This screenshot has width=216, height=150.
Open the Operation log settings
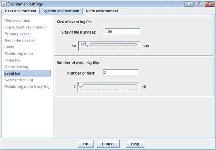[x=16, y=67]
